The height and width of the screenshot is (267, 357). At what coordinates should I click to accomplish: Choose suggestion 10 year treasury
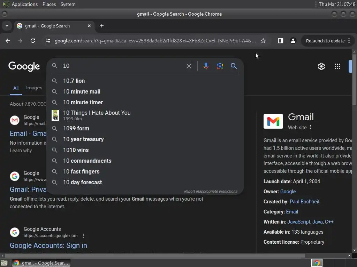145,139
